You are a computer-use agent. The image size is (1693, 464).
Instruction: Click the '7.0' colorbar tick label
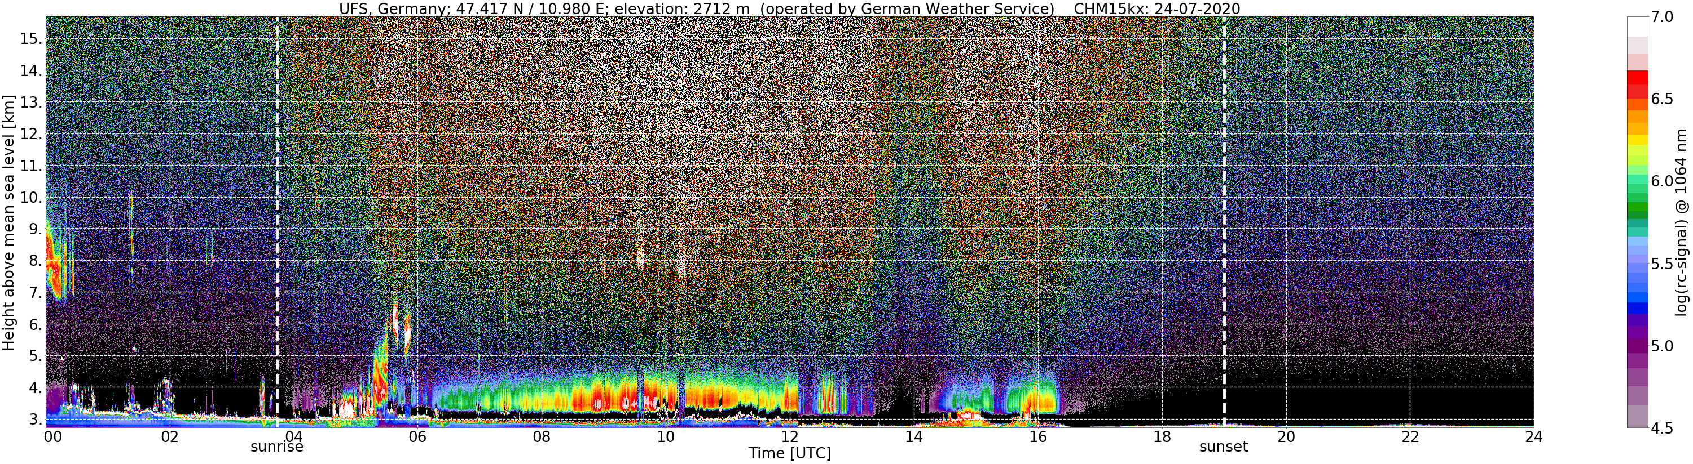[1661, 17]
